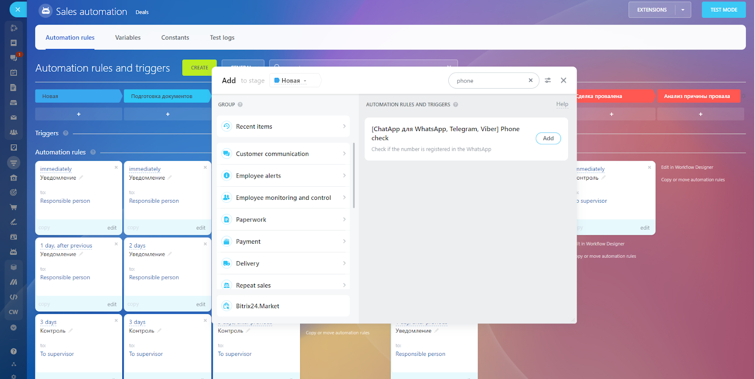The width and height of the screenshot is (755, 379).
Task: Open the mail envelope icon in left sidebar
Action: [x=14, y=117]
